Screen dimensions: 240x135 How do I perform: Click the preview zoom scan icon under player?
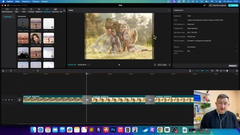[x=155, y=65]
